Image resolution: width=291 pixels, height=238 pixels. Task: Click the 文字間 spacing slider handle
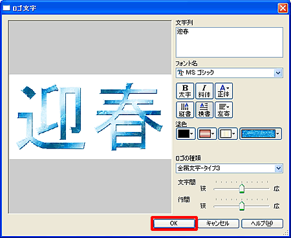[242, 189]
